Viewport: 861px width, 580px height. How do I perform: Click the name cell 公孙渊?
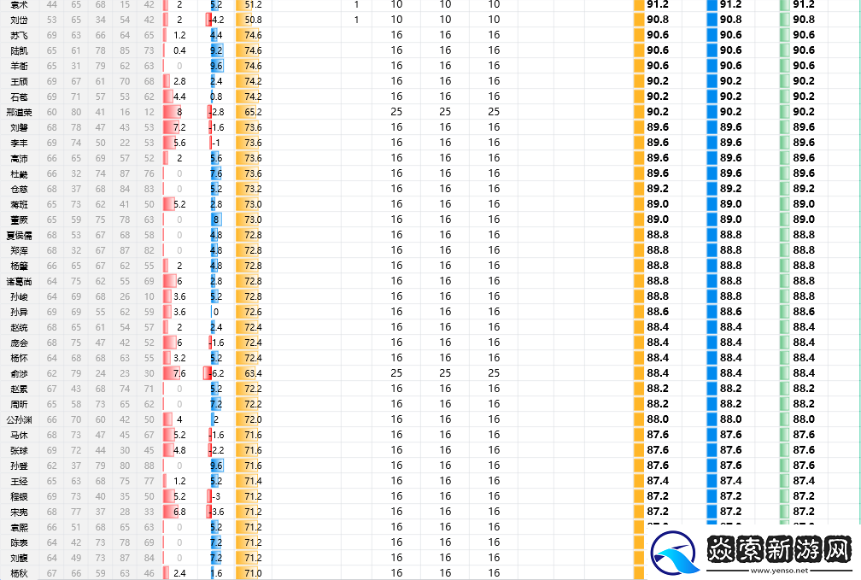pyautogui.click(x=19, y=419)
